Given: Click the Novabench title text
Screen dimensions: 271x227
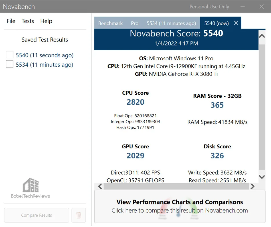Looking at the screenshot, I should pyautogui.click(x=19, y=7).
